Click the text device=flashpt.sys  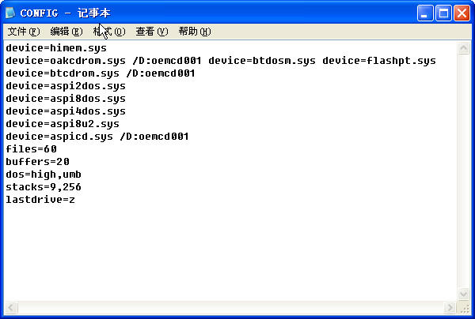coord(379,61)
